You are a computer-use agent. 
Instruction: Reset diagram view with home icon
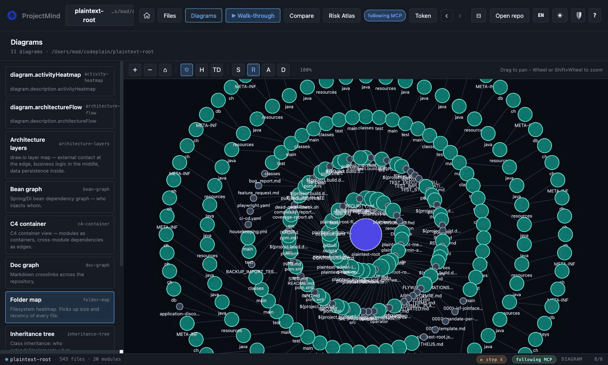tap(165, 70)
